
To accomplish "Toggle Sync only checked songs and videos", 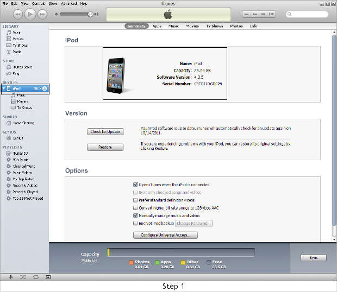I will [135, 192].
